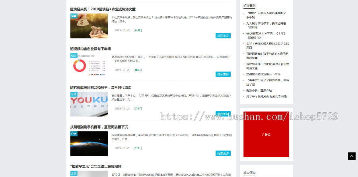Open sidebar link about "拼购"
This screenshot has width=358, height=177.
(x=266, y=15)
